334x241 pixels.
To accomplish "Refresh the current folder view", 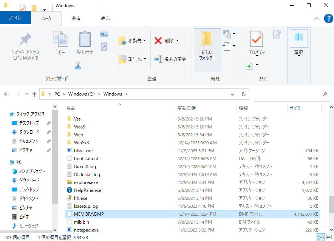I will tap(243, 94).
